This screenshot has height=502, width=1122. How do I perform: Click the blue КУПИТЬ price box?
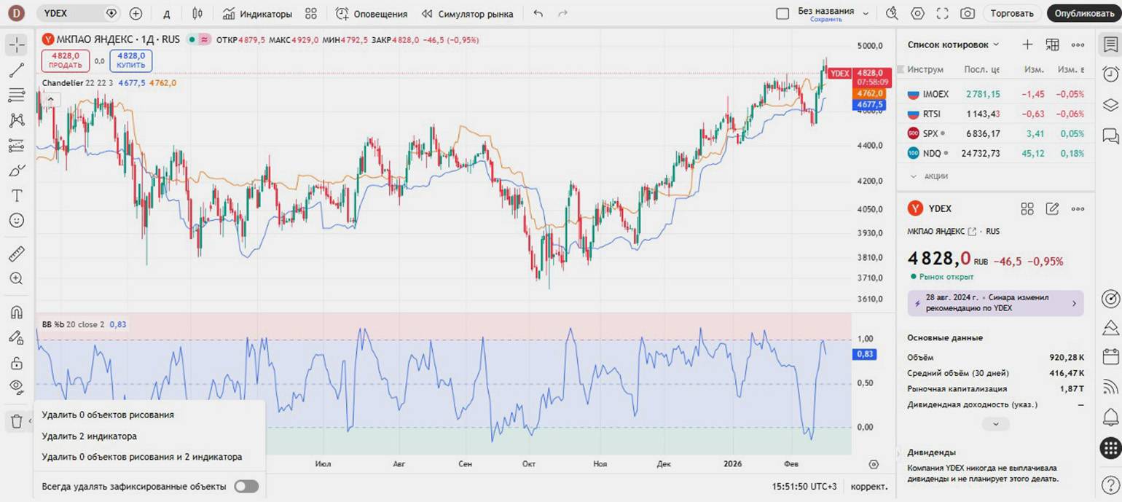[131, 60]
